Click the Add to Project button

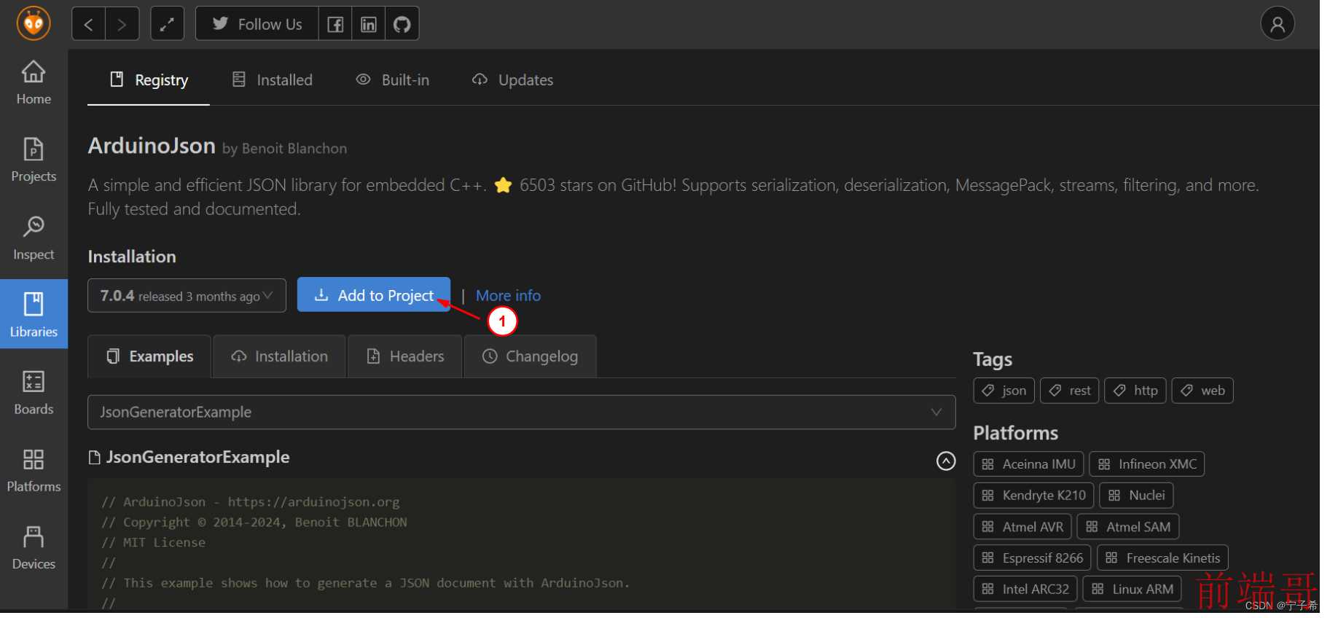click(x=374, y=295)
